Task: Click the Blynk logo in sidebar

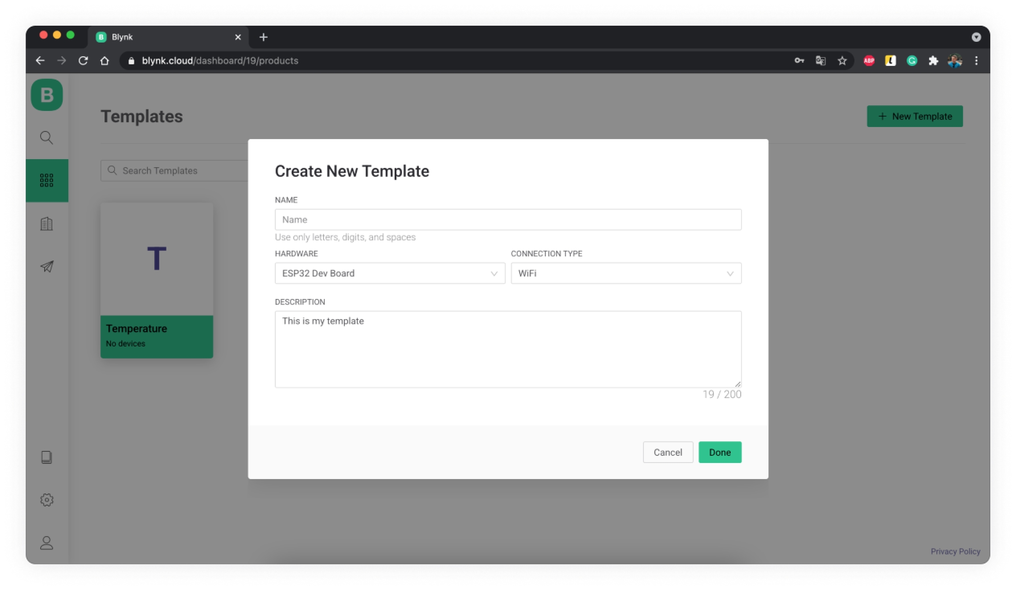Action: [47, 95]
